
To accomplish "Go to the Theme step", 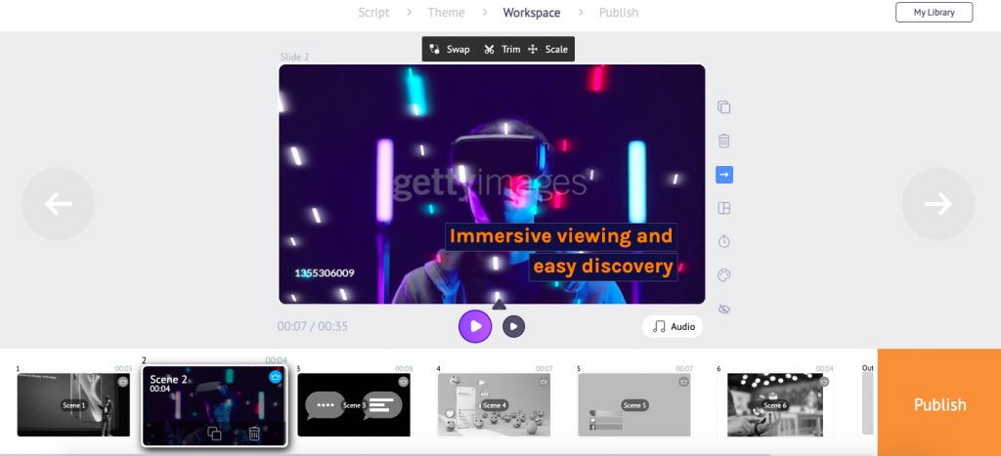I will [446, 13].
